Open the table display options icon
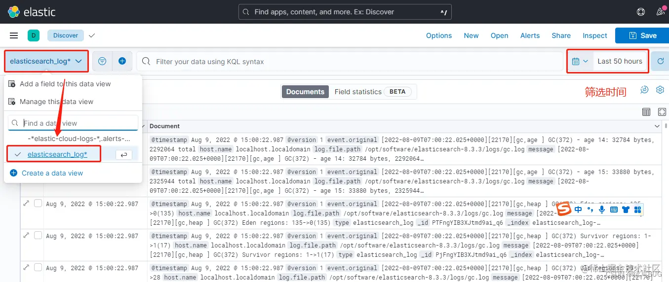 tap(646, 112)
